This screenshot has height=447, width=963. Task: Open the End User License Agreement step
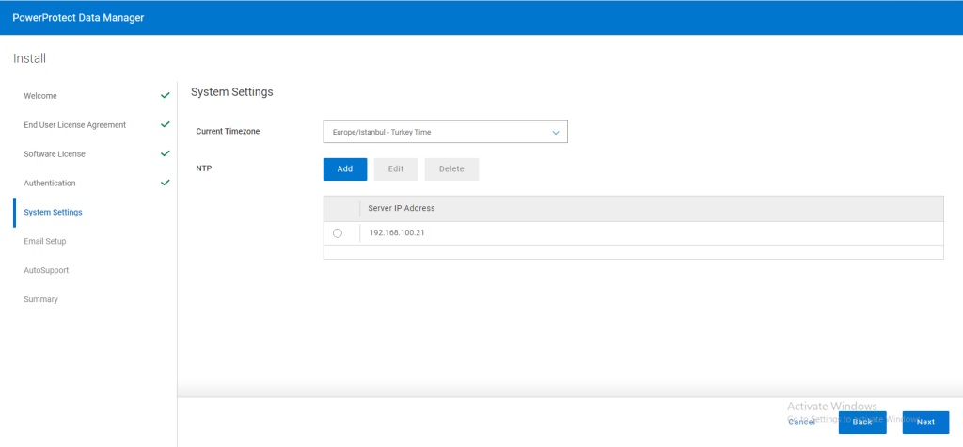click(x=74, y=125)
